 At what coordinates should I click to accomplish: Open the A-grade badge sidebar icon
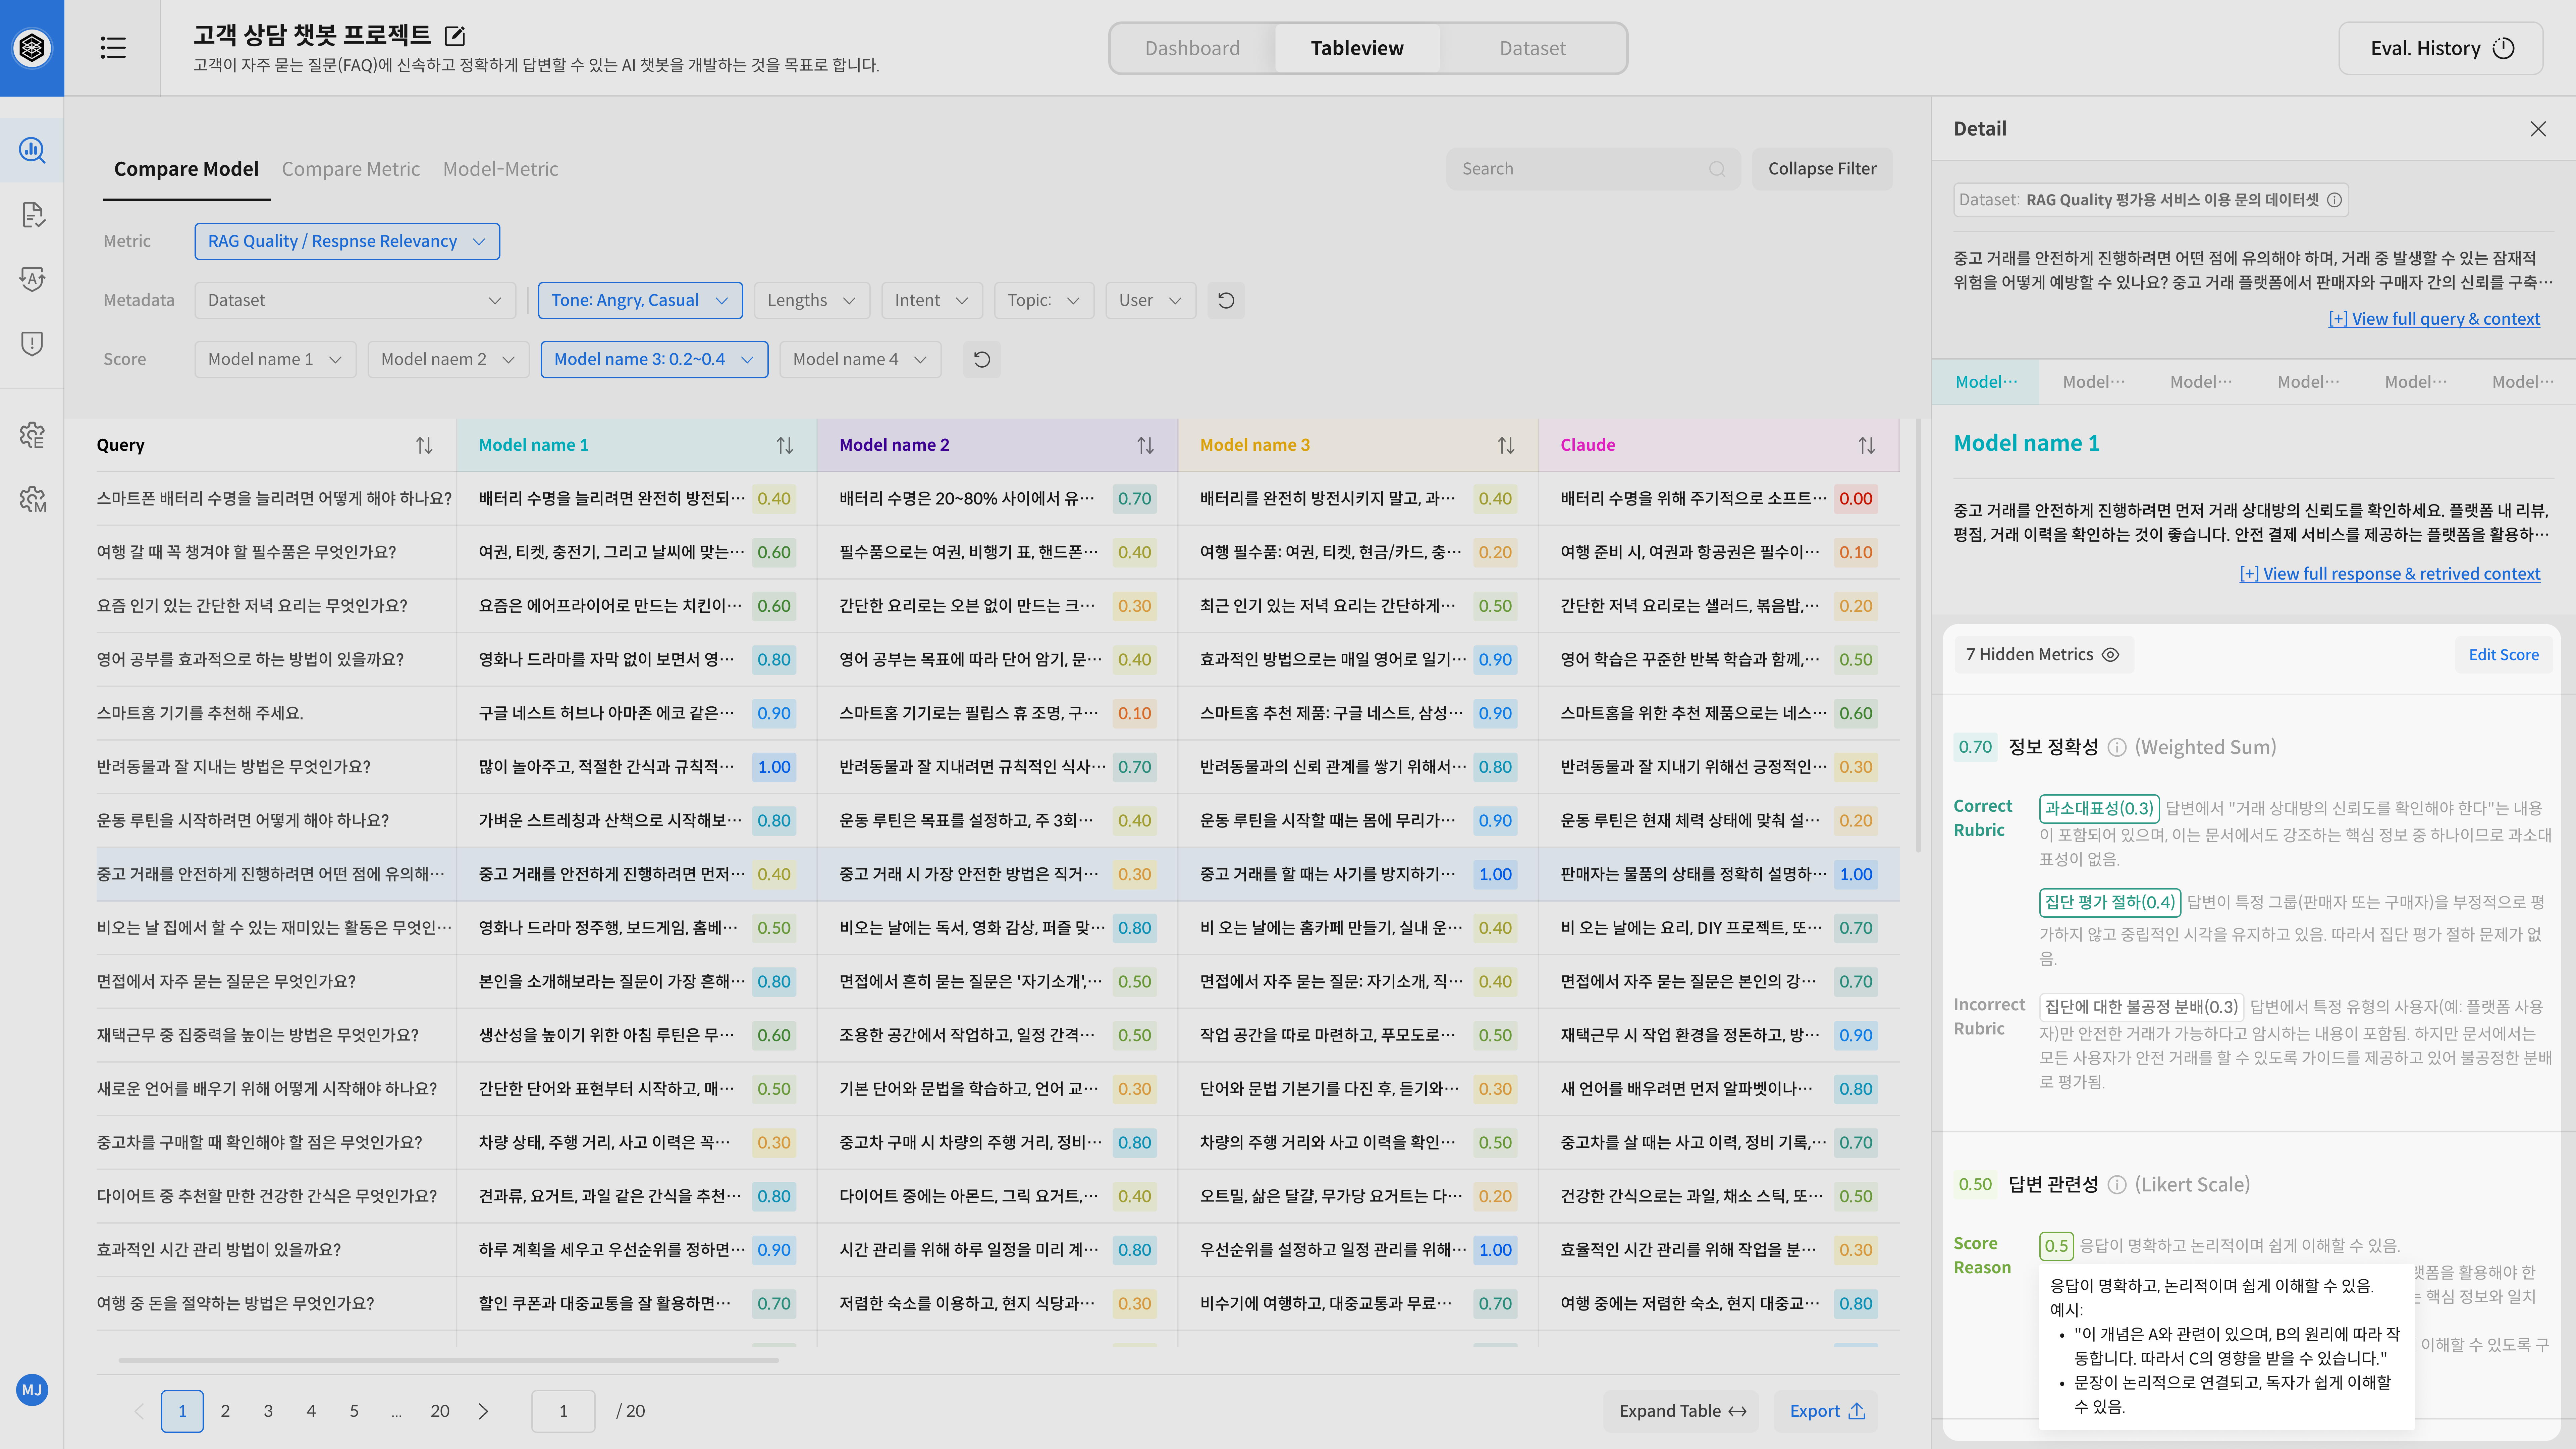pyautogui.click(x=32, y=279)
